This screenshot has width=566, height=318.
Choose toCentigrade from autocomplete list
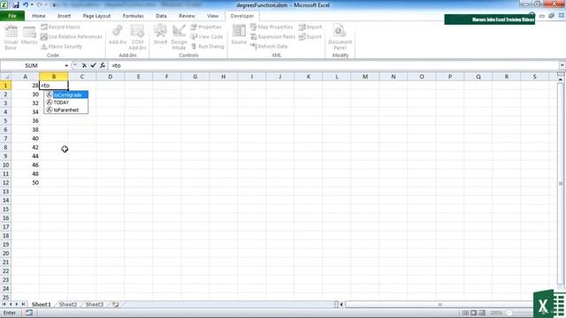coord(67,95)
